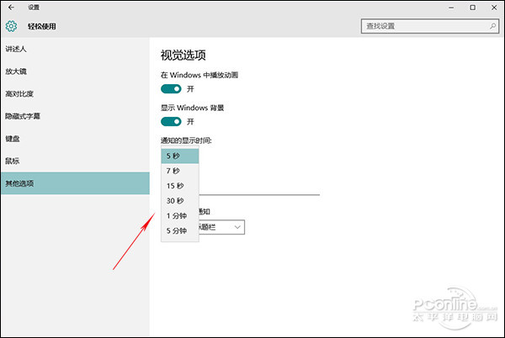Click the 轻松使用 page title
The image size is (505, 338).
click(42, 26)
